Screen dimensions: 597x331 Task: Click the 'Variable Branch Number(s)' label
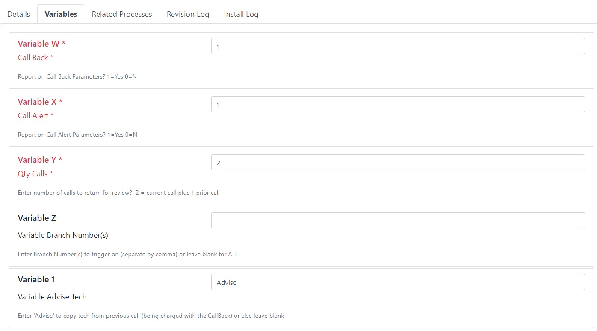63,235
